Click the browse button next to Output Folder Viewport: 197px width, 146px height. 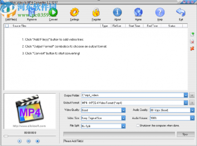pos(192,95)
